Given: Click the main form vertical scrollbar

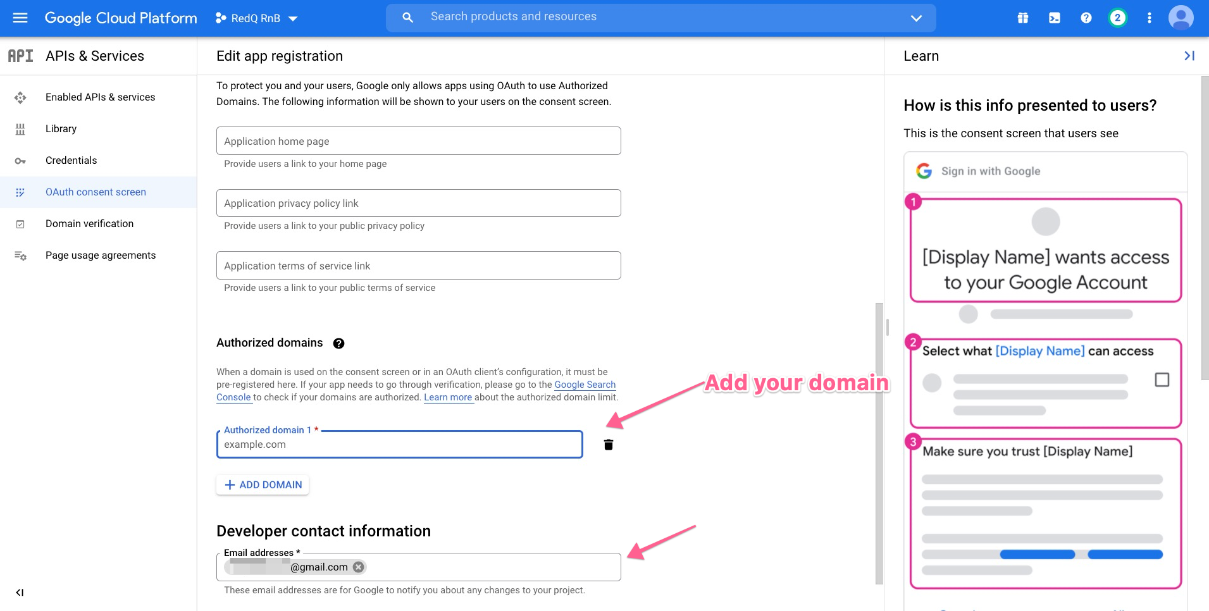Looking at the screenshot, I should [x=879, y=443].
